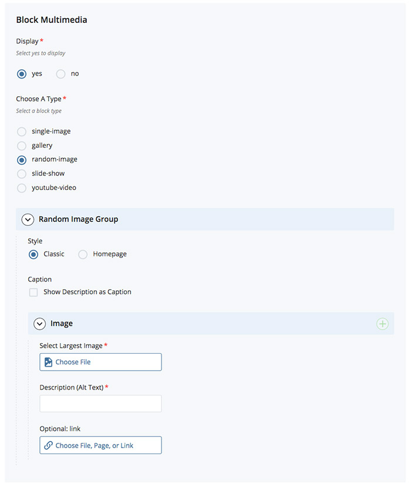Viewport: 411px width, 488px height.
Task: Click the Random Image Group header title
Action: (79, 219)
